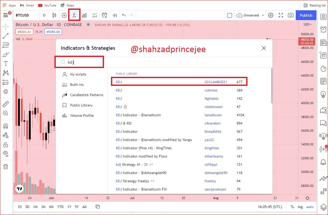Open the emoji icons tool
The width and height of the screenshot is (328, 215).
pos(6,92)
